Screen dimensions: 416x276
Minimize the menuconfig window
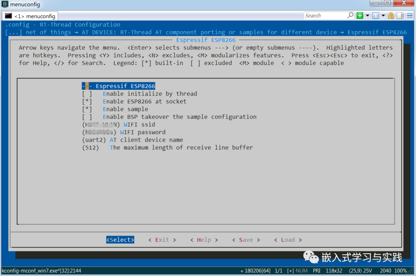[x=376, y=3]
